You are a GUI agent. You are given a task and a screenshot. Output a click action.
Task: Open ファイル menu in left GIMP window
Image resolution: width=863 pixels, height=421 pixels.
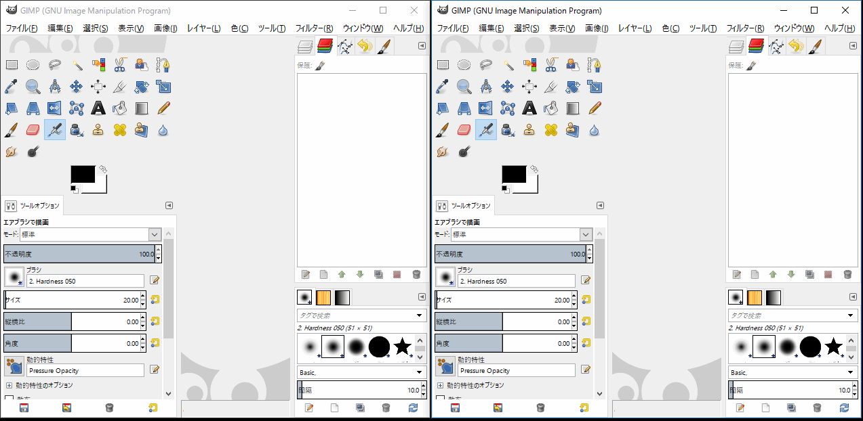click(22, 28)
